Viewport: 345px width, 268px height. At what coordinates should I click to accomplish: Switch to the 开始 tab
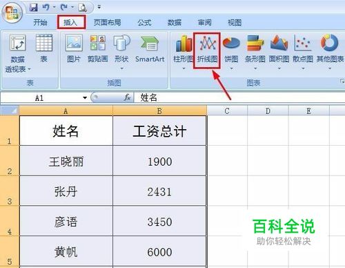[40, 22]
